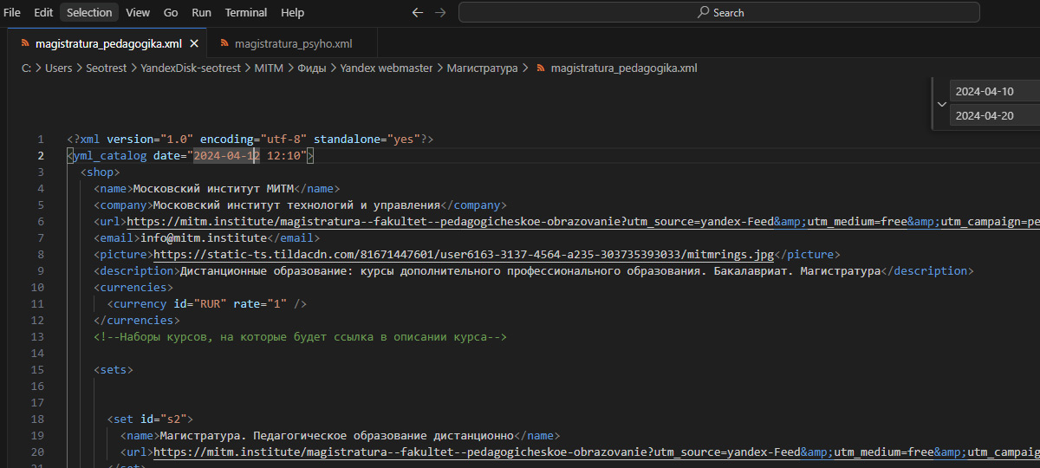Open the Go menu

tap(171, 12)
